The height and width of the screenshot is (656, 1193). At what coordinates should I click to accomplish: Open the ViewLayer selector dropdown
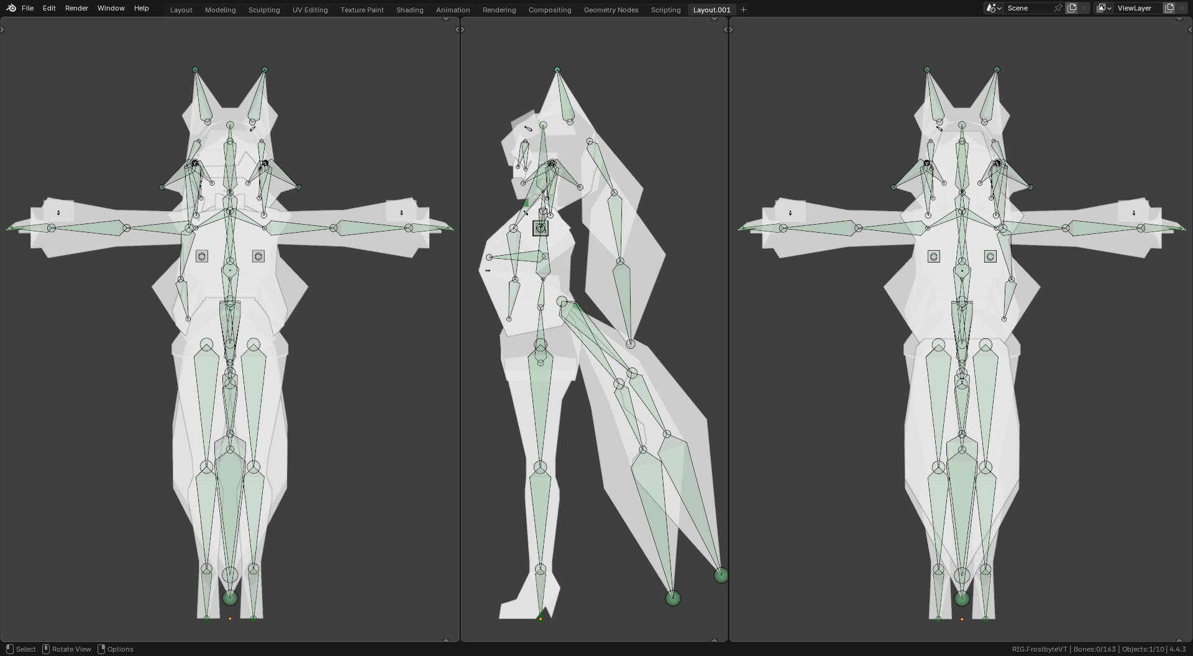click(1110, 7)
